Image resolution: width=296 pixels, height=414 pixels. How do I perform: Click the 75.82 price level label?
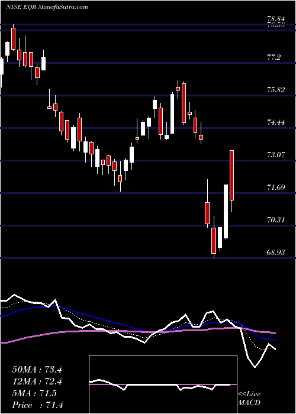coord(276,90)
